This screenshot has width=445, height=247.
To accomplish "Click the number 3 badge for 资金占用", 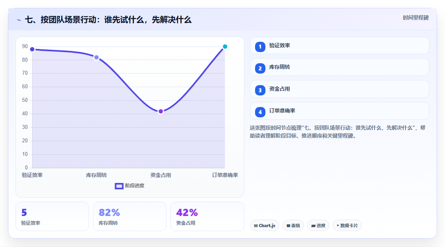I will (260, 90).
